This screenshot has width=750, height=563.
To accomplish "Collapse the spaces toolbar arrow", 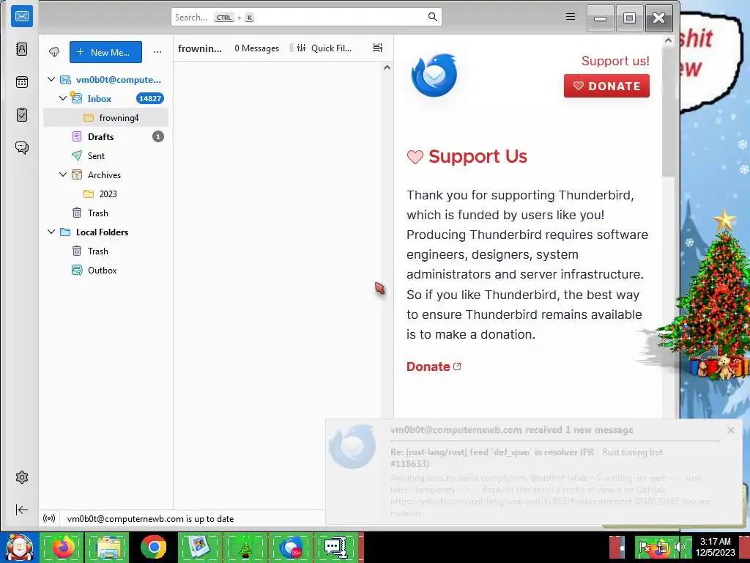I will (21, 510).
